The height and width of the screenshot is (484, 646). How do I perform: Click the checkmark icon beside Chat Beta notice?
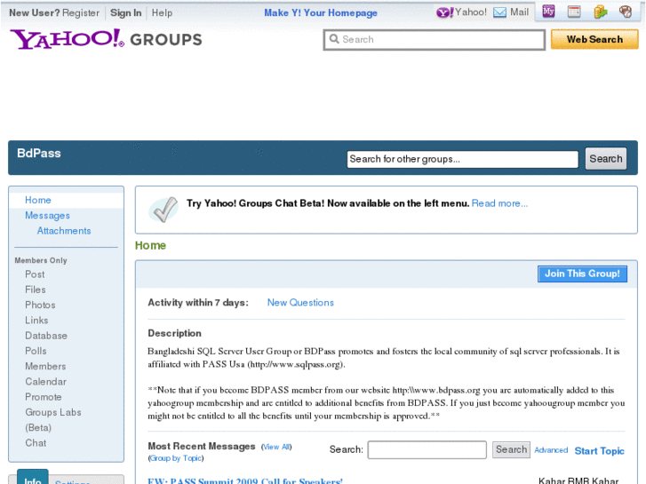(x=163, y=210)
